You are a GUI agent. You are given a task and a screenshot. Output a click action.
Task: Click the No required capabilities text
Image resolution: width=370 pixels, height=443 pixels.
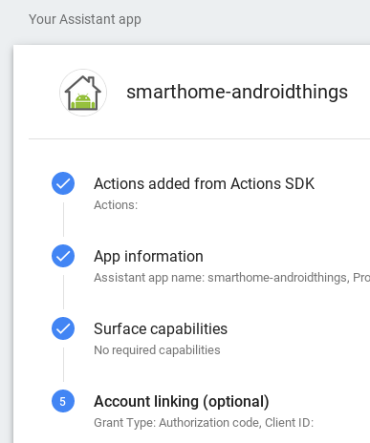157,350
